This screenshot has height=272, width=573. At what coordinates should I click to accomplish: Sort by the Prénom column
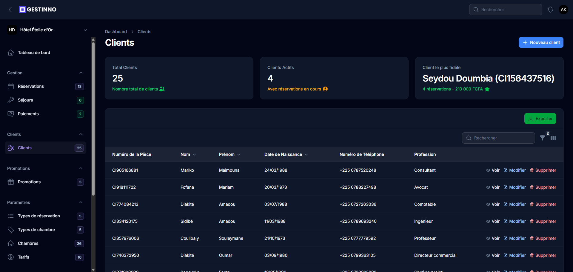[x=230, y=154]
